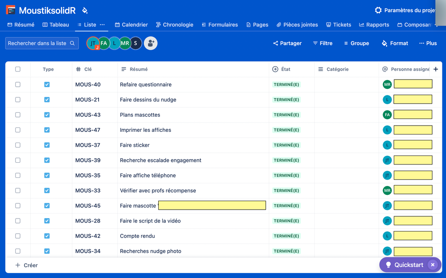This screenshot has width=446, height=278.
Task: Open the Pièces jointes tab
Action: click(297, 25)
